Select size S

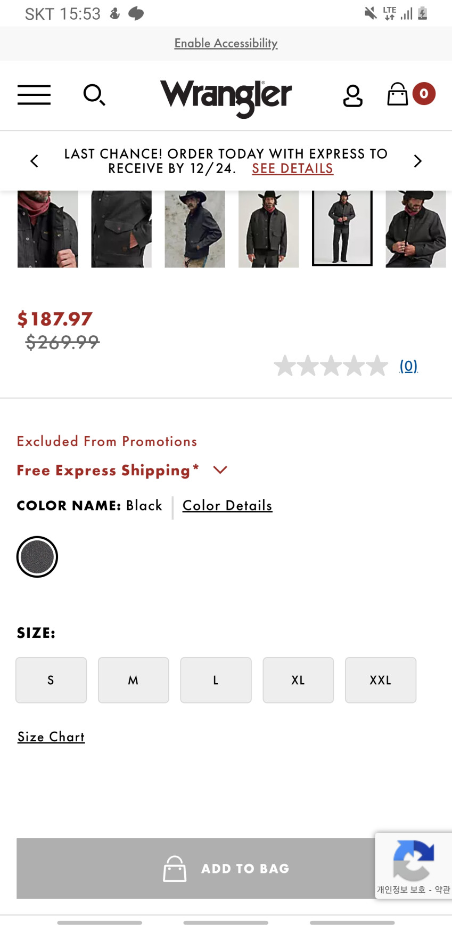coord(51,680)
